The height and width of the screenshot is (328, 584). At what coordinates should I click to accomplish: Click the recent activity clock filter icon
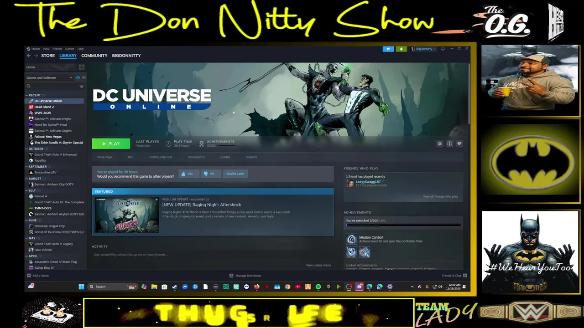(78, 77)
